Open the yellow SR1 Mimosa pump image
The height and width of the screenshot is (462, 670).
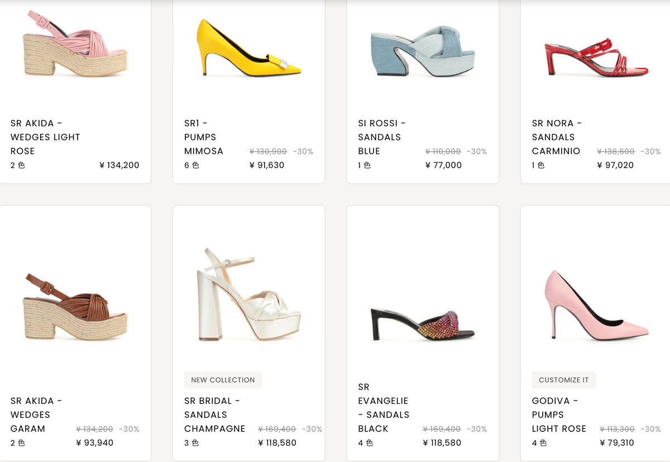pos(249,46)
